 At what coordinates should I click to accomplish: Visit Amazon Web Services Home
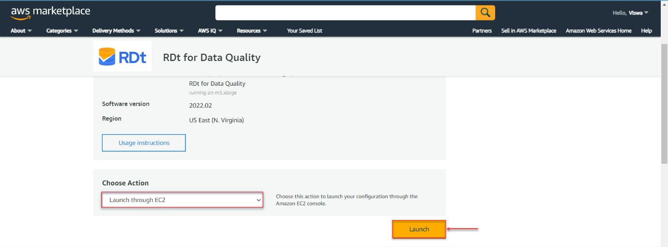point(598,31)
